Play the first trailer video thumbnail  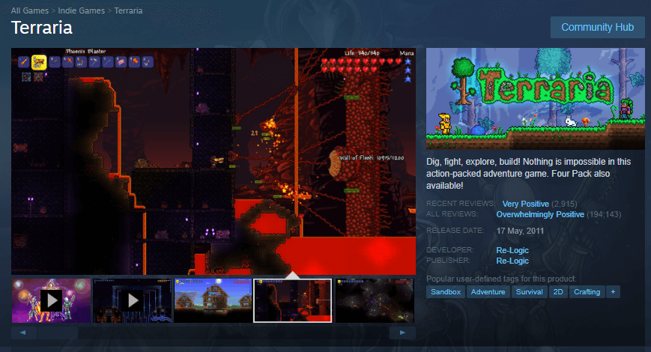coord(52,300)
